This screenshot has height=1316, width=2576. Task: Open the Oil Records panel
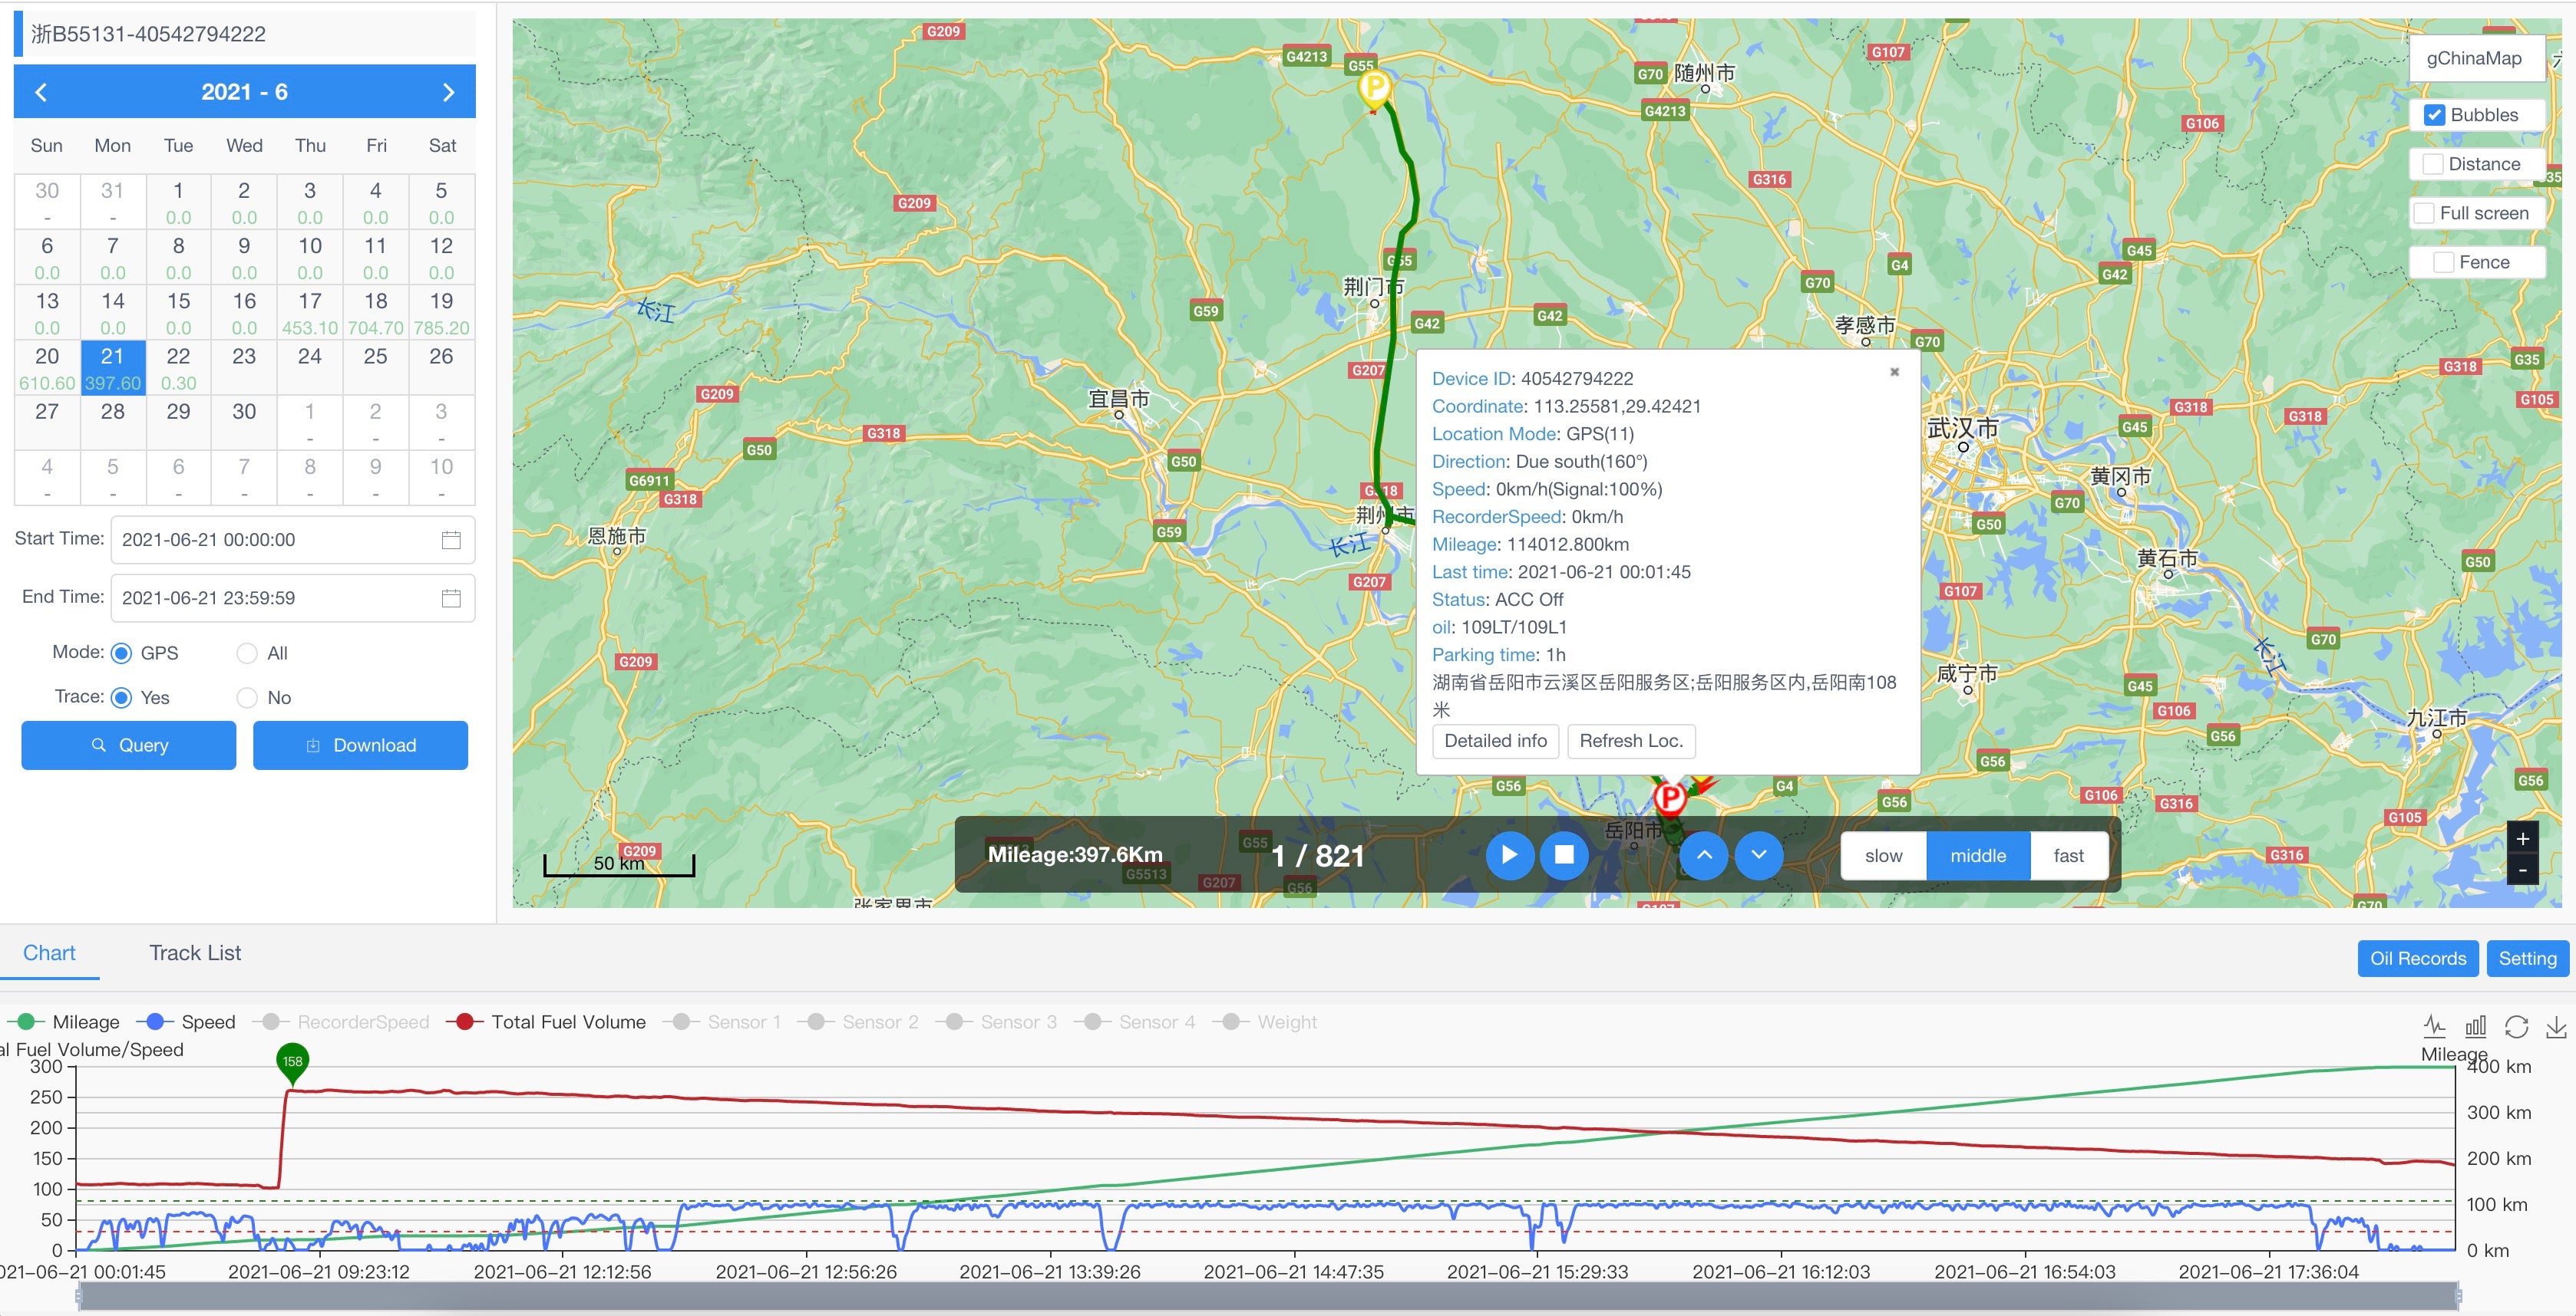[2417, 957]
